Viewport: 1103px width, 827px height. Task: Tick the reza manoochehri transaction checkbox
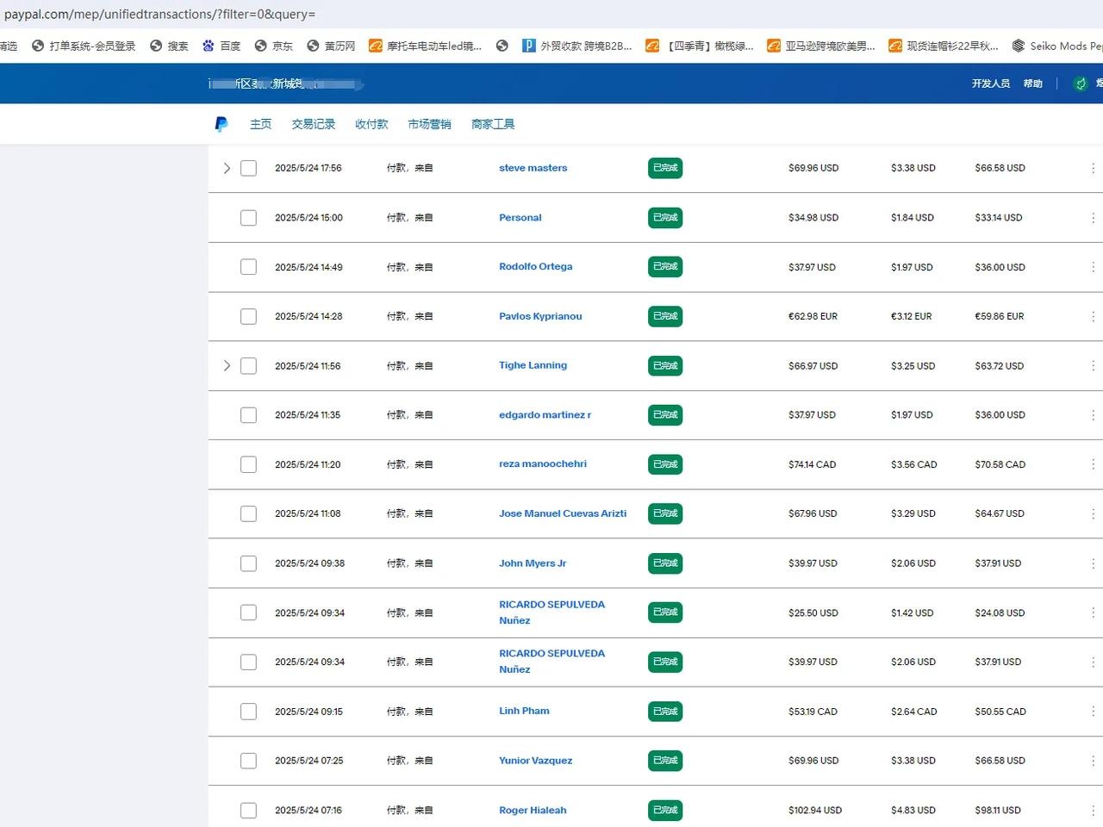click(x=248, y=464)
